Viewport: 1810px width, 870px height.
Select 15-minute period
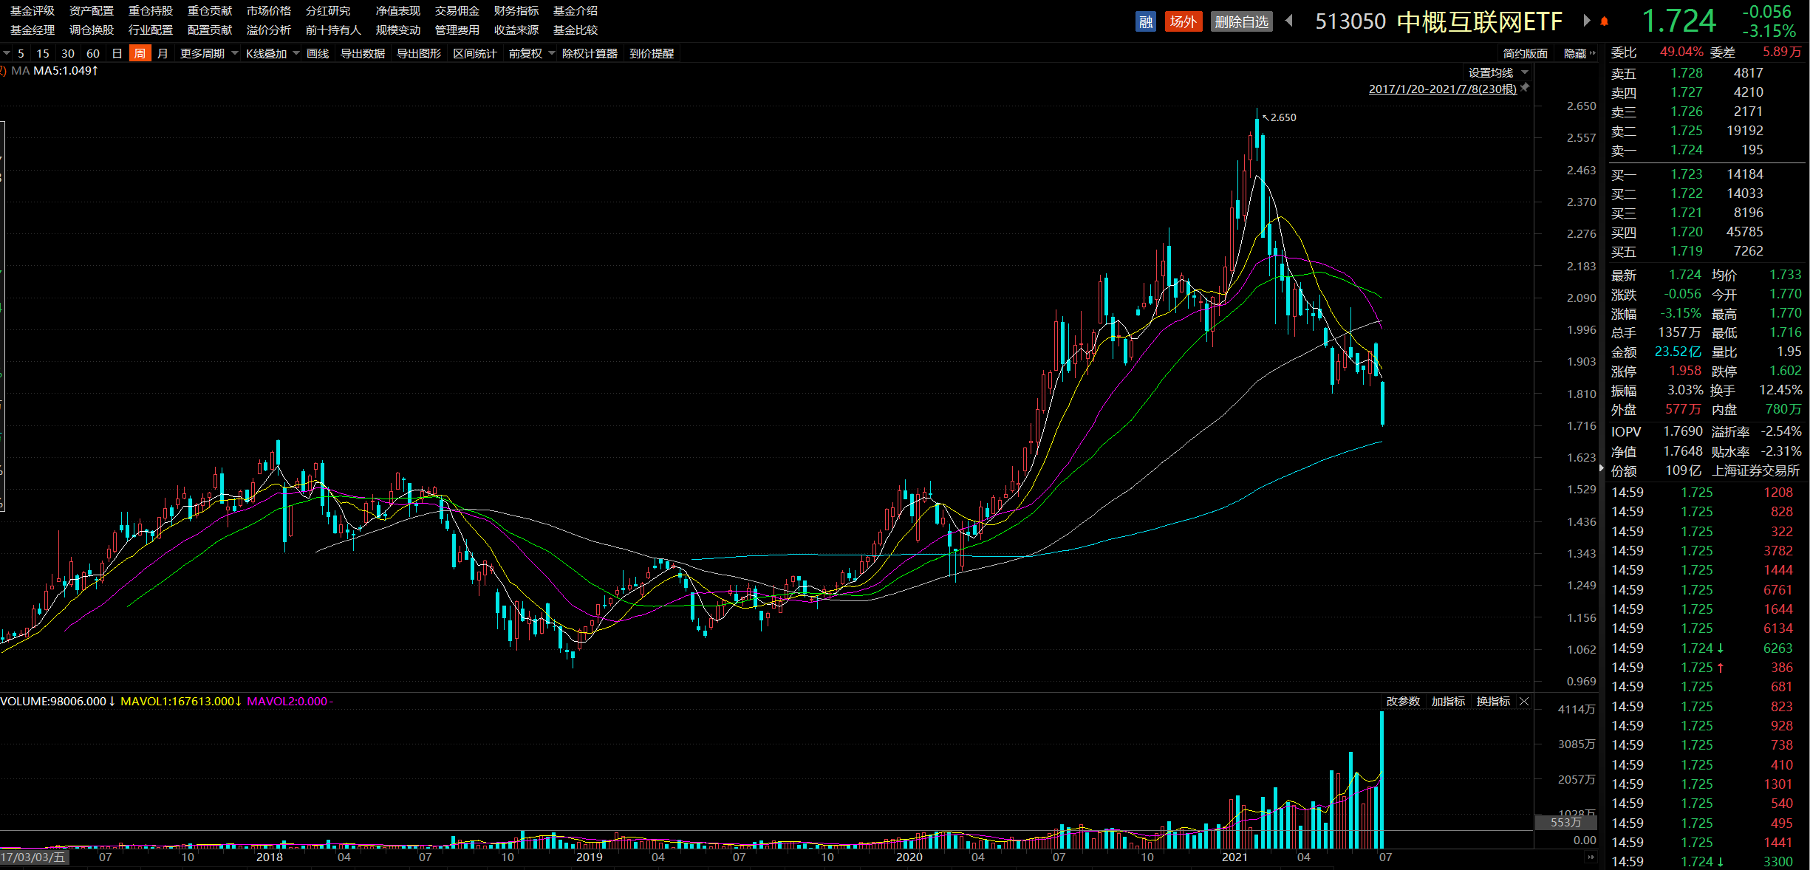pyautogui.click(x=43, y=53)
